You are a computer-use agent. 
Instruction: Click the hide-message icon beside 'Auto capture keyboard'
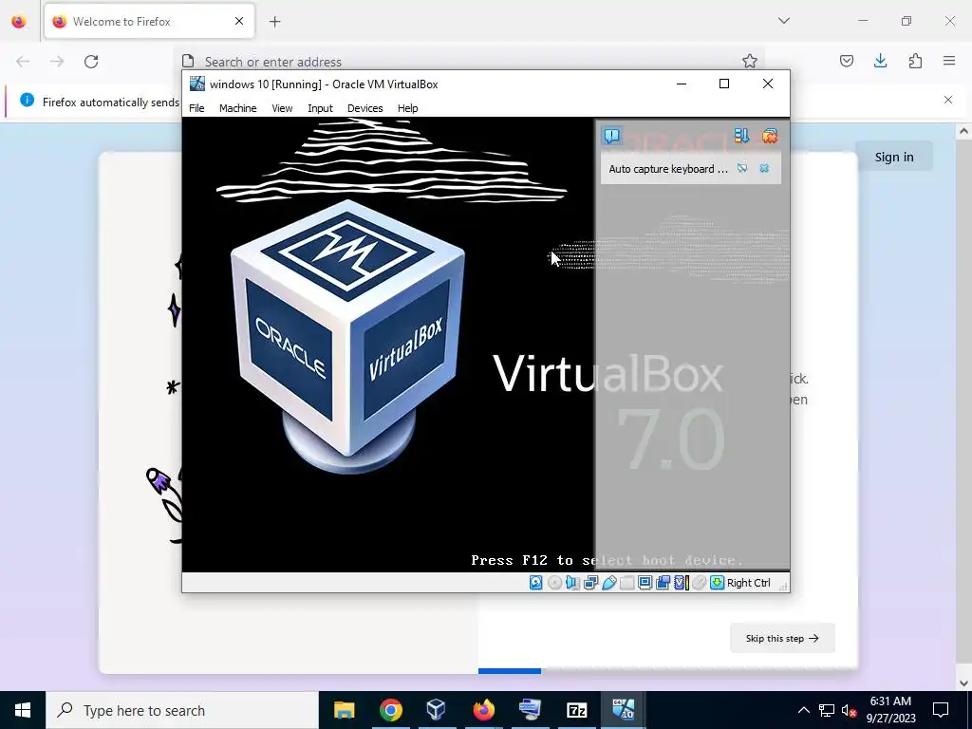(x=742, y=169)
